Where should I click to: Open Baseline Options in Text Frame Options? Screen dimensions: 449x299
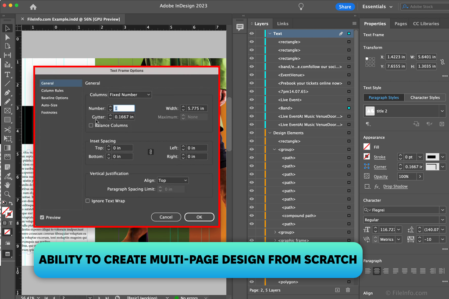point(55,98)
